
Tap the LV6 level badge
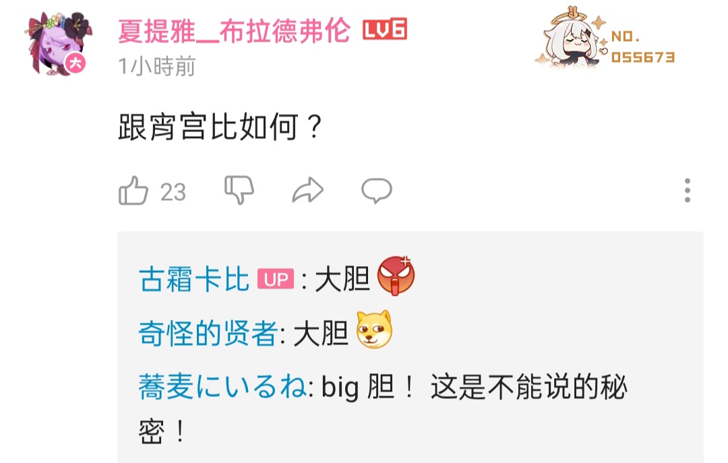[x=384, y=29]
